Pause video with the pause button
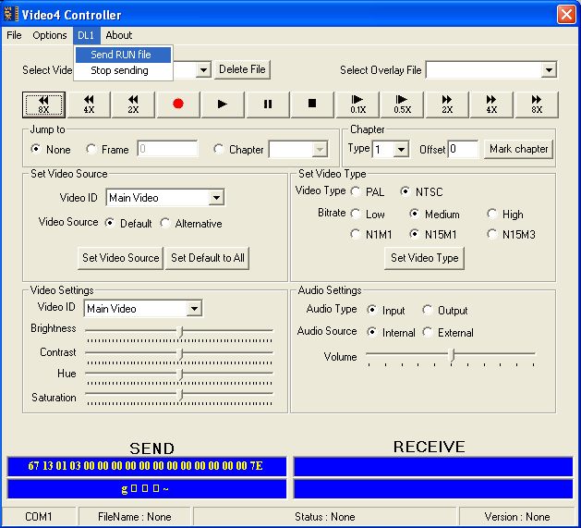 tap(268, 104)
